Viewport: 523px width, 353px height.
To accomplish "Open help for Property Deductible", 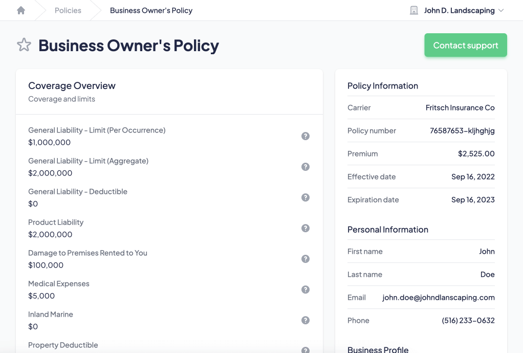I will tap(306, 350).
